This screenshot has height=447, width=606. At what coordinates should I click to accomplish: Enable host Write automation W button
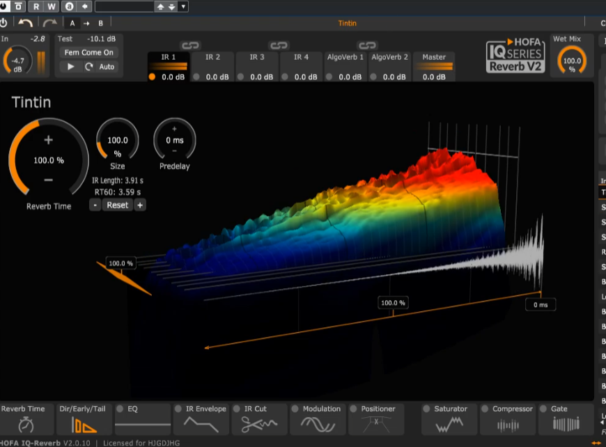click(51, 6)
